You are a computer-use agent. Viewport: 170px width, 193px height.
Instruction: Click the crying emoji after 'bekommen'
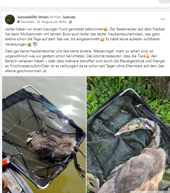(105, 29)
